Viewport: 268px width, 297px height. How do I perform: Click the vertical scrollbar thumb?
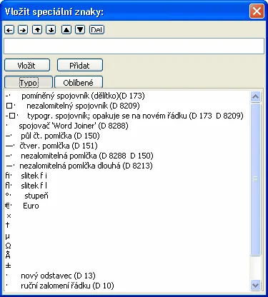point(255,179)
